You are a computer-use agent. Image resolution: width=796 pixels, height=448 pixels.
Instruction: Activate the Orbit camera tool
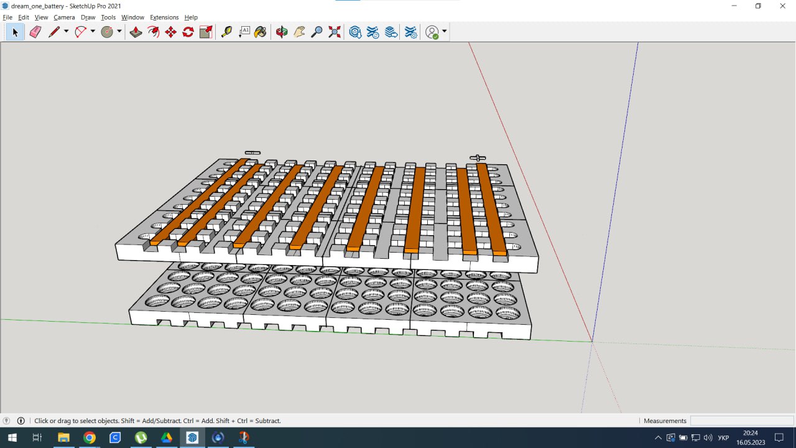(282, 32)
